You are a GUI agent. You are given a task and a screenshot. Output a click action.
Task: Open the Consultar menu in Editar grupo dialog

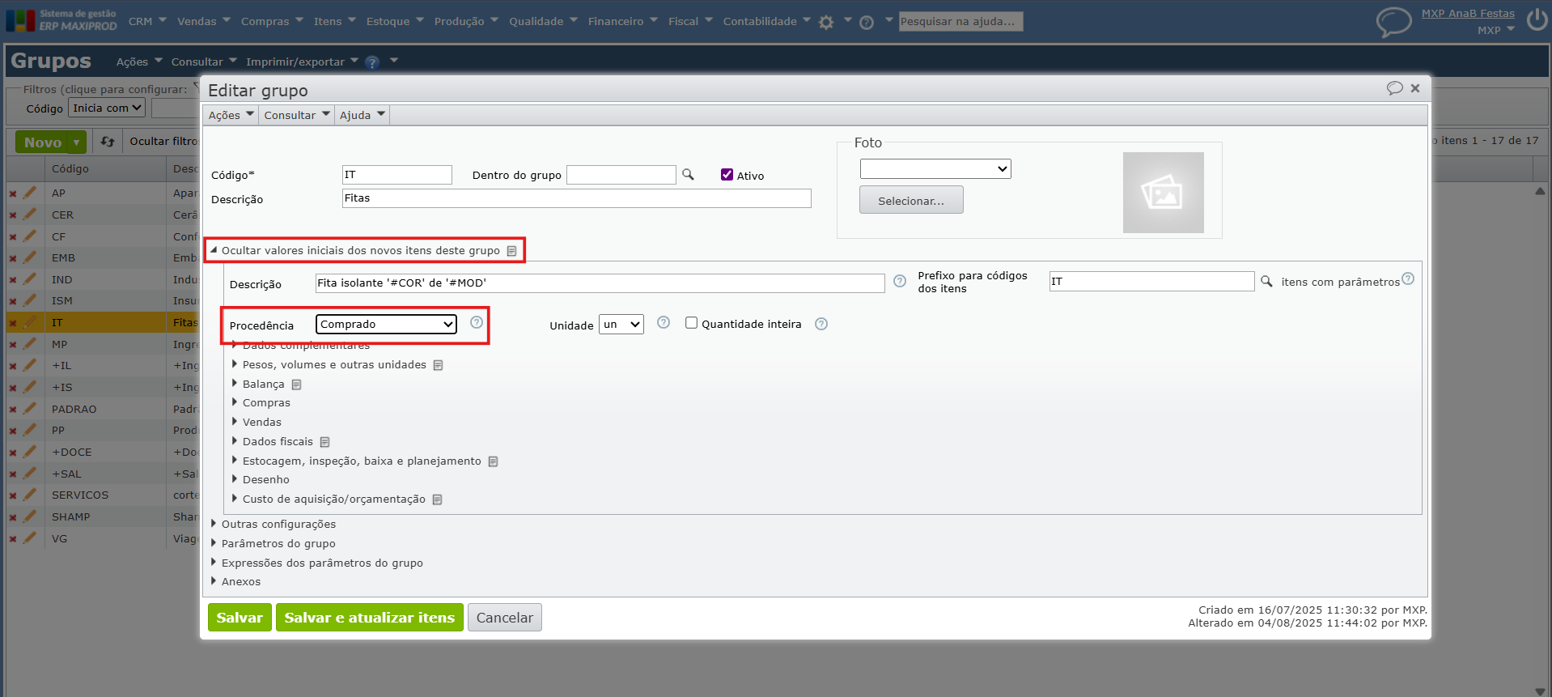tap(296, 116)
